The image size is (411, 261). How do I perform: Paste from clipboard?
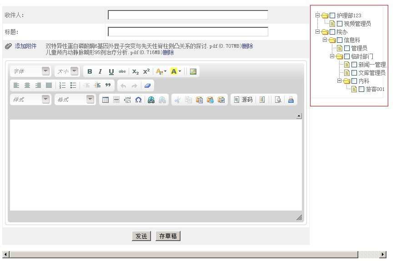tap(199, 100)
